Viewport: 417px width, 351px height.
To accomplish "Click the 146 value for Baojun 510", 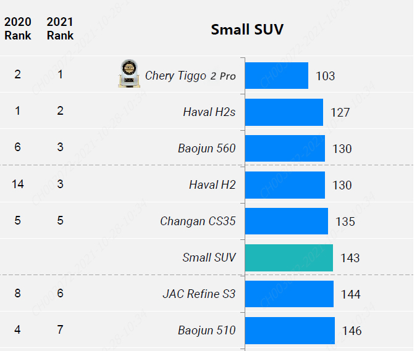I will click(x=352, y=331).
